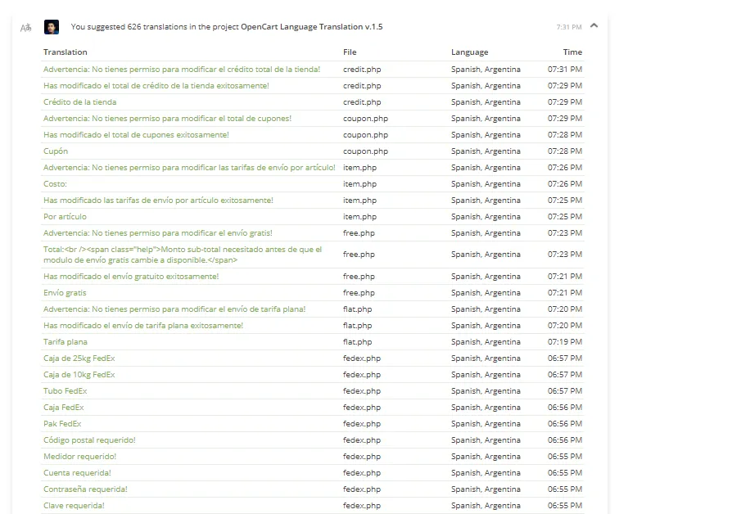The width and height of the screenshot is (732, 514).
Task: Open the 'Caja de 10kg FedEx' translation
Action: click(79, 374)
